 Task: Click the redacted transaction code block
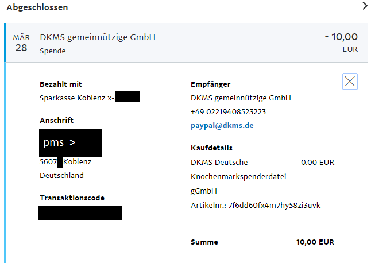click(80, 212)
